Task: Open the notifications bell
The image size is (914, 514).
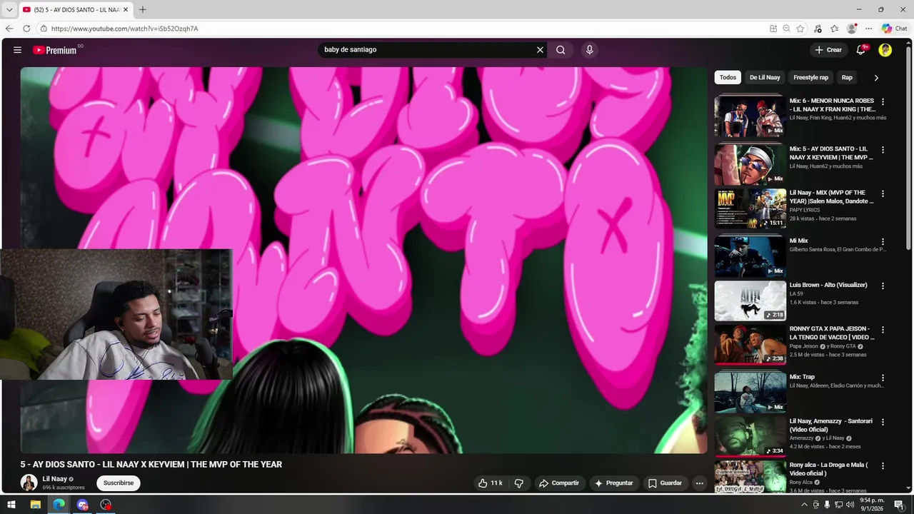Action: tap(861, 50)
